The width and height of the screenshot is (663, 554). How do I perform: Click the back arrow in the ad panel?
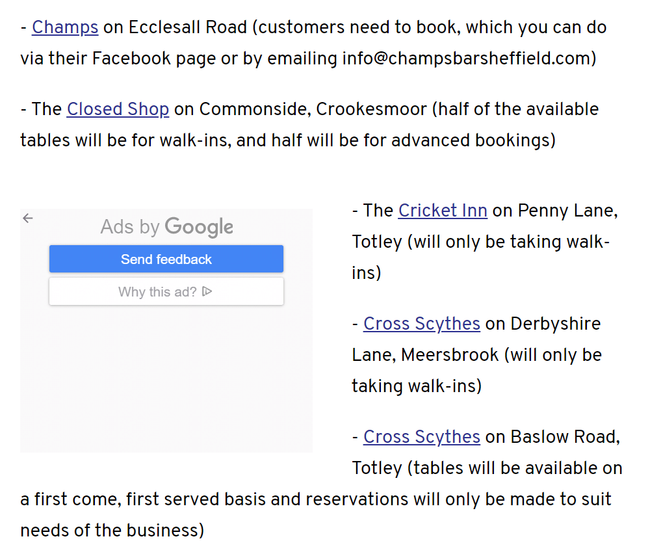[x=27, y=218]
